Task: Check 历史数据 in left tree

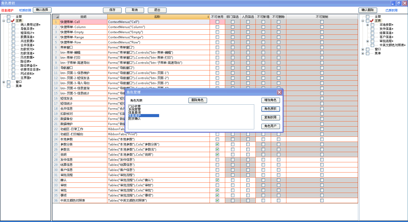Action: tap(14, 57)
